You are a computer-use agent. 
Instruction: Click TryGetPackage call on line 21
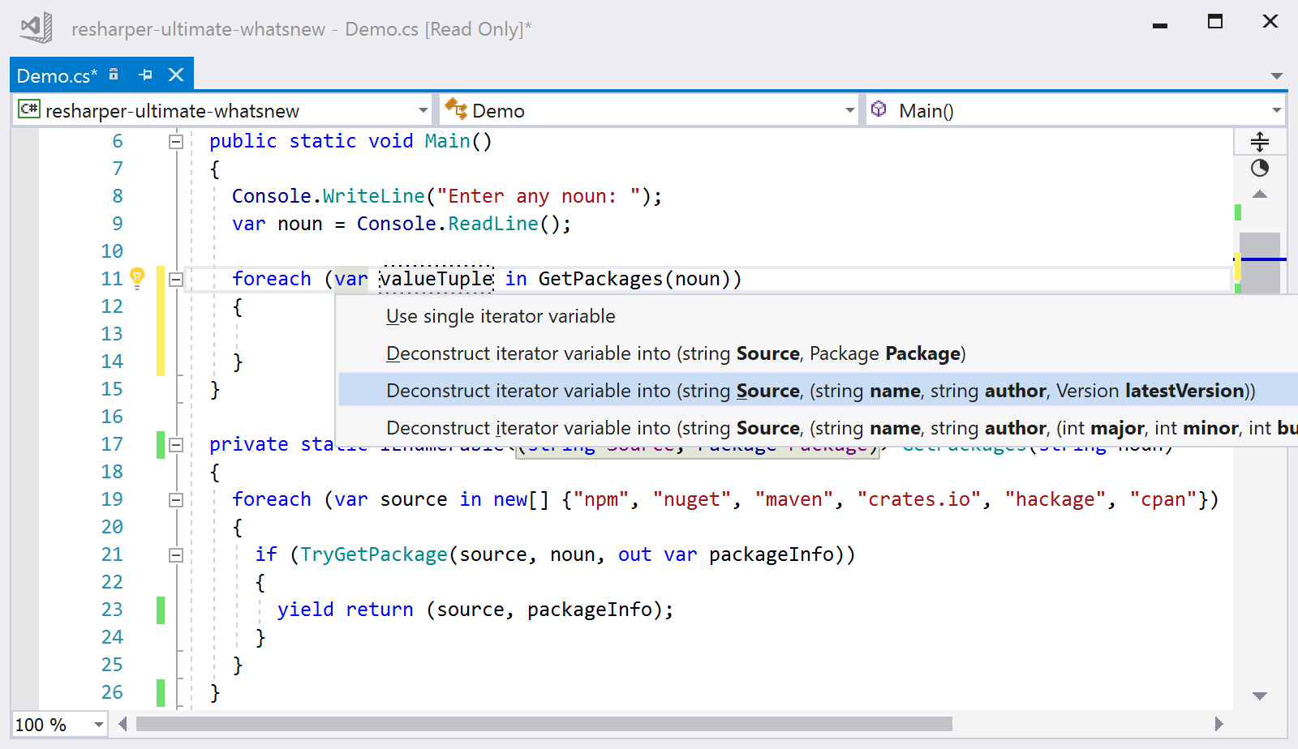374,554
